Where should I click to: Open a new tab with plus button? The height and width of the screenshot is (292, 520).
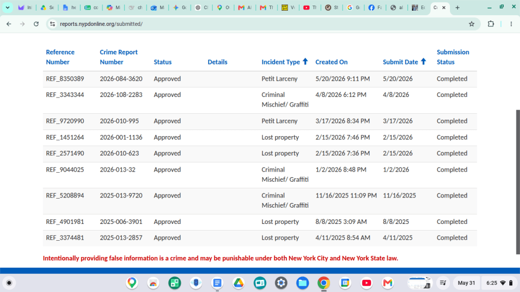pyautogui.click(x=458, y=7)
